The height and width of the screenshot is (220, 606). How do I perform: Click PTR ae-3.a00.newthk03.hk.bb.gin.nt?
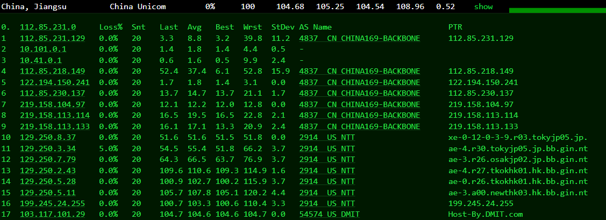click(x=518, y=193)
